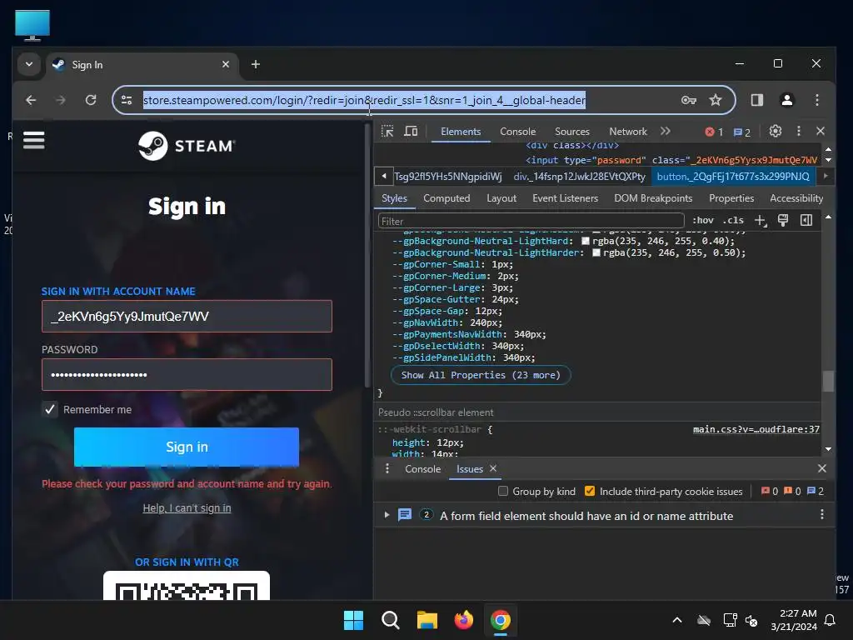Open Help, I can't sign in link
Image resolution: width=853 pixels, height=640 pixels.
click(x=187, y=507)
